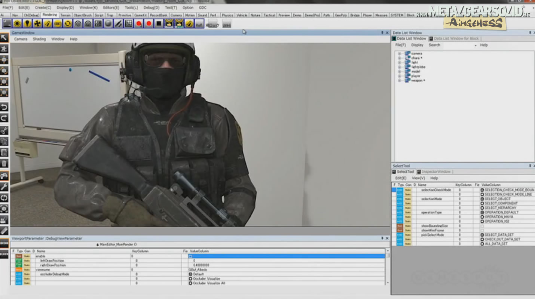Click the selected enable row value cell

[x=286, y=256]
